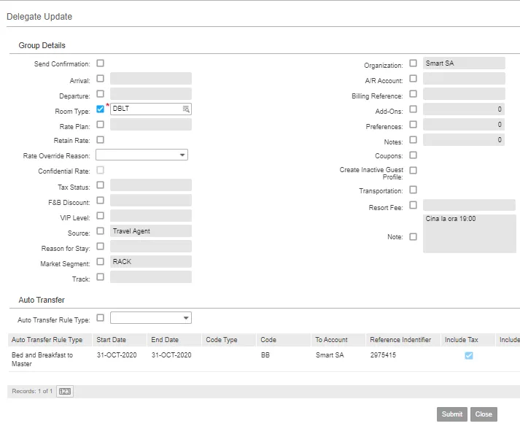Toggle the Preferences checkbox

pyautogui.click(x=413, y=125)
